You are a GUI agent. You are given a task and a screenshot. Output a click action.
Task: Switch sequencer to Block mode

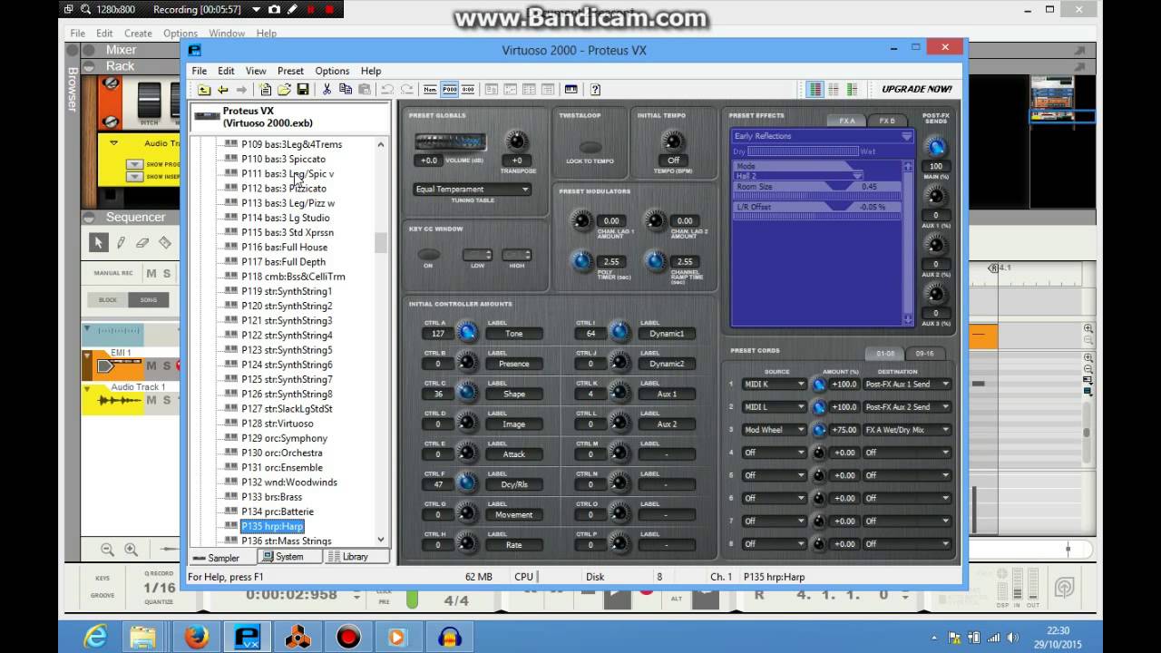pyautogui.click(x=108, y=300)
